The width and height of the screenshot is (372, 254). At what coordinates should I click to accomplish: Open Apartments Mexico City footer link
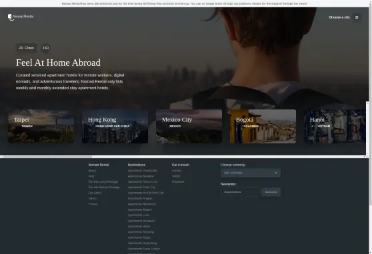click(x=143, y=182)
